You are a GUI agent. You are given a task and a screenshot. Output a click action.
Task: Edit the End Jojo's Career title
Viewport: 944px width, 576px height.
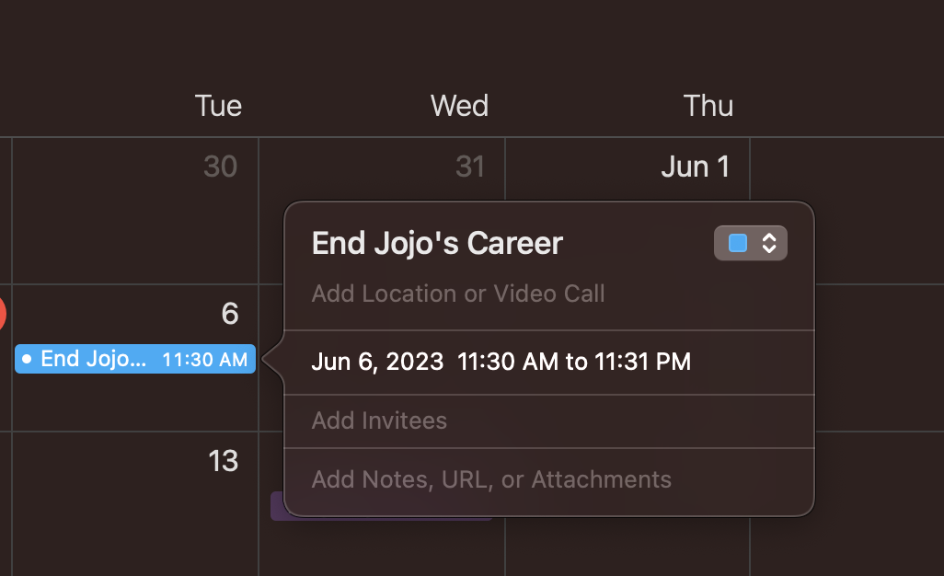click(437, 243)
